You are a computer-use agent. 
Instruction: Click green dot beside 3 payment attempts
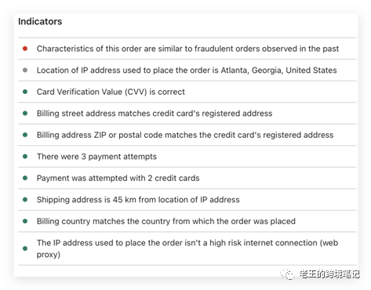click(25, 157)
